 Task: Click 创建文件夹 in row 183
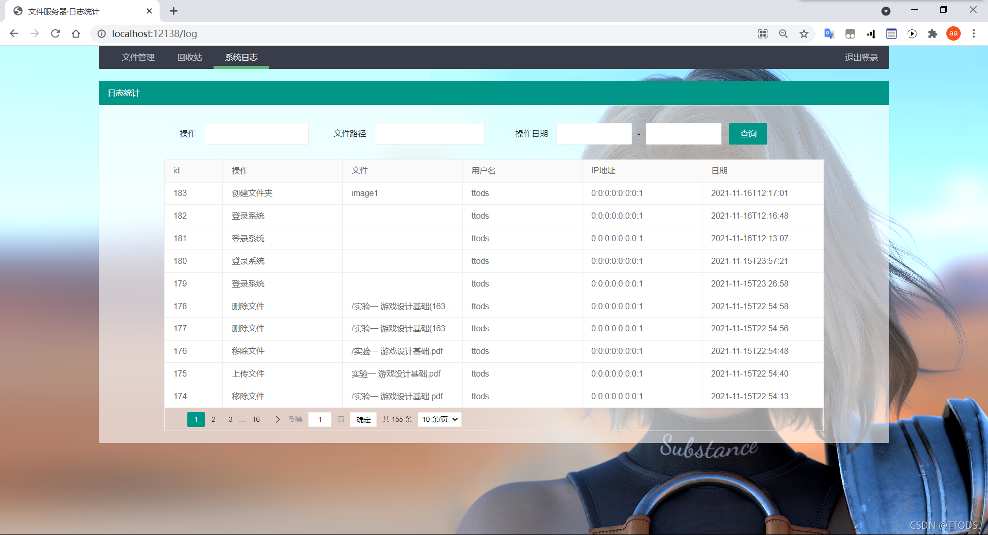coord(252,193)
